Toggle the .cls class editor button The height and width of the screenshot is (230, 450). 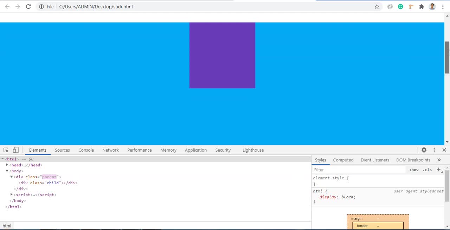point(427,170)
